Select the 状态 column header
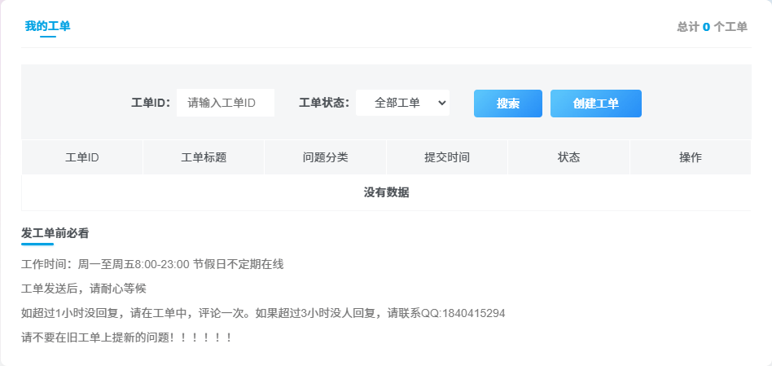The width and height of the screenshot is (772, 366). pos(568,157)
